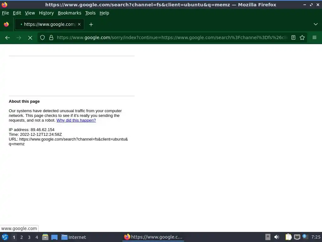The image size is (322, 242).
Task: Select the google.com browser tab
Action: (x=49, y=24)
